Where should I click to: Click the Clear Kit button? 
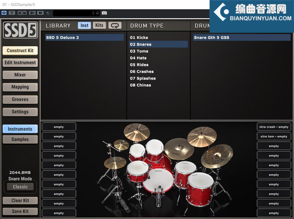pos(20,201)
